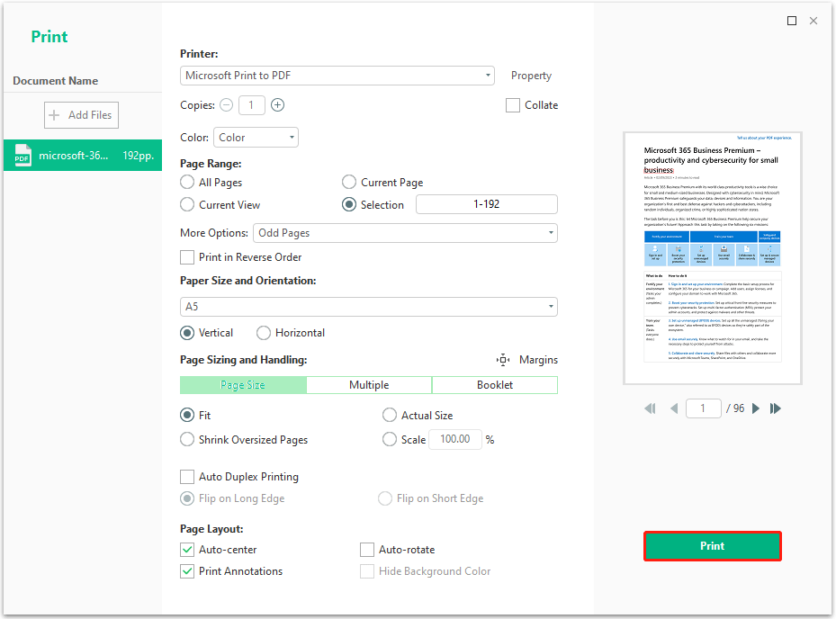Click the Scale percentage field
836x619 pixels.
455,439
